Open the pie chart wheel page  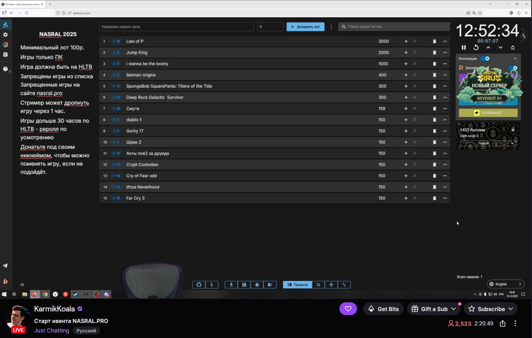coord(6,45)
